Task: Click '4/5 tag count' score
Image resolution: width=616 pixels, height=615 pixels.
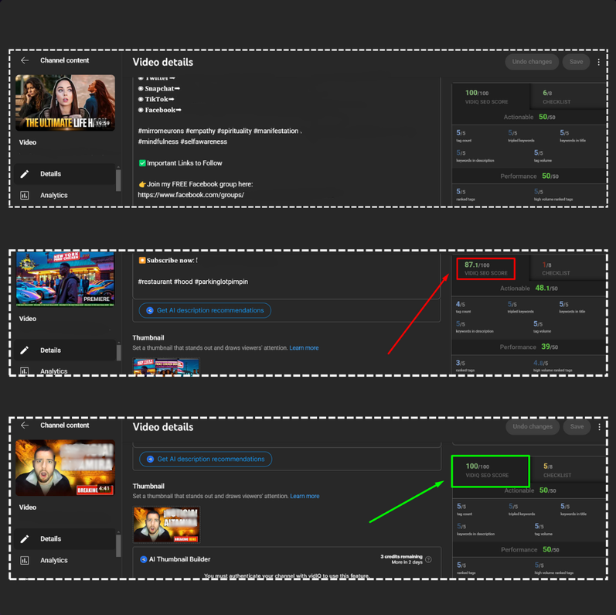Action: tap(463, 306)
